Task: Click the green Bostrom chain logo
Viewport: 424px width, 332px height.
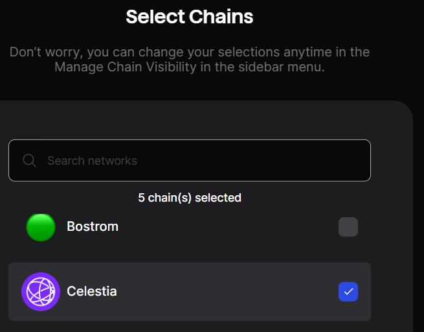Action: tap(41, 227)
